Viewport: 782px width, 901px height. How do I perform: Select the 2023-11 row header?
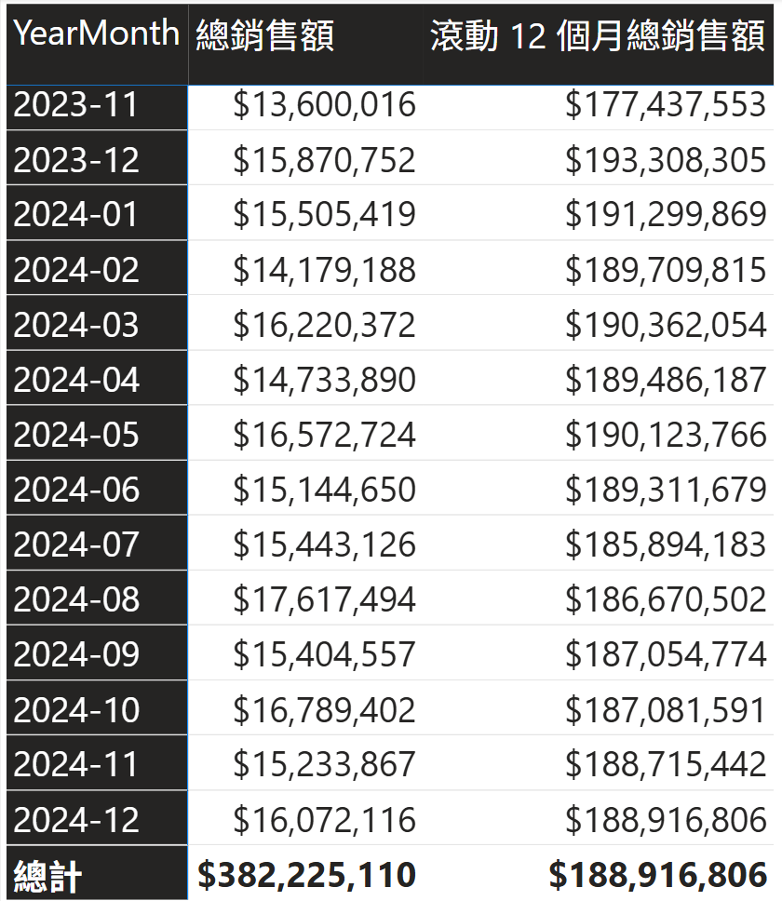pos(97,107)
